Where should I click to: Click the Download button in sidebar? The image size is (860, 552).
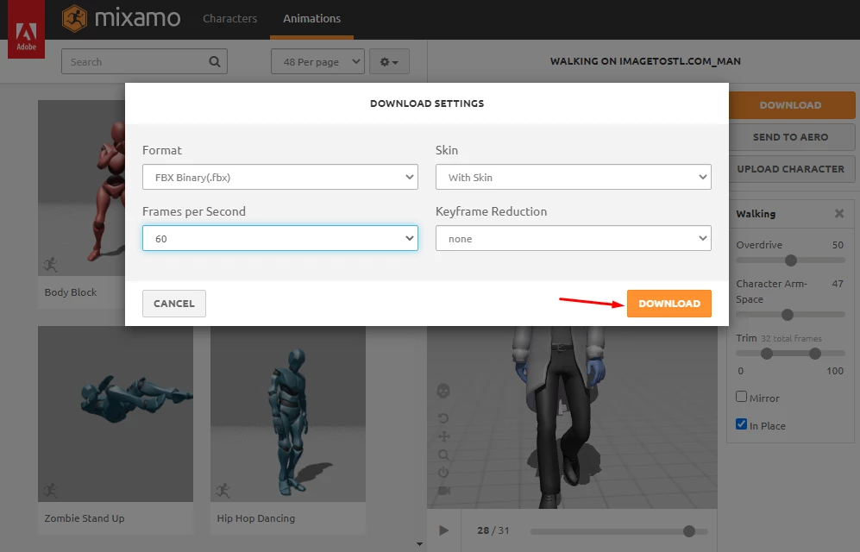[791, 105]
